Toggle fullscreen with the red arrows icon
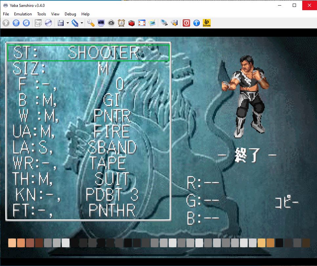Viewport: 317px width, 266px height. [142, 23]
